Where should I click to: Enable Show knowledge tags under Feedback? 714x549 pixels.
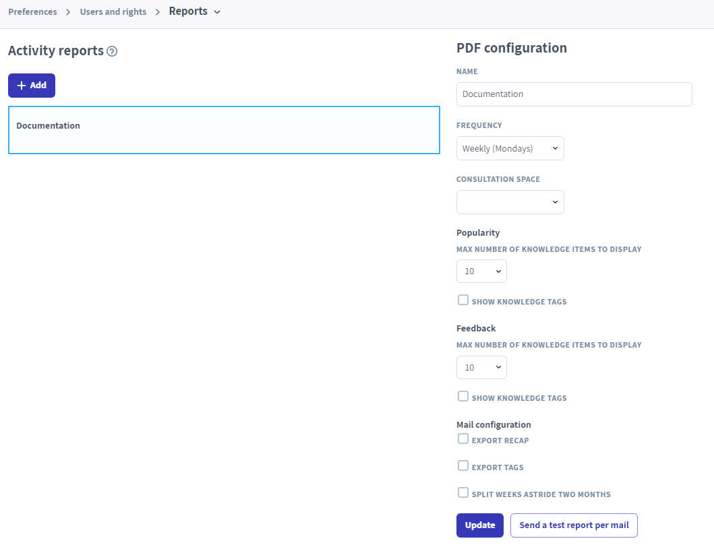tap(463, 397)
